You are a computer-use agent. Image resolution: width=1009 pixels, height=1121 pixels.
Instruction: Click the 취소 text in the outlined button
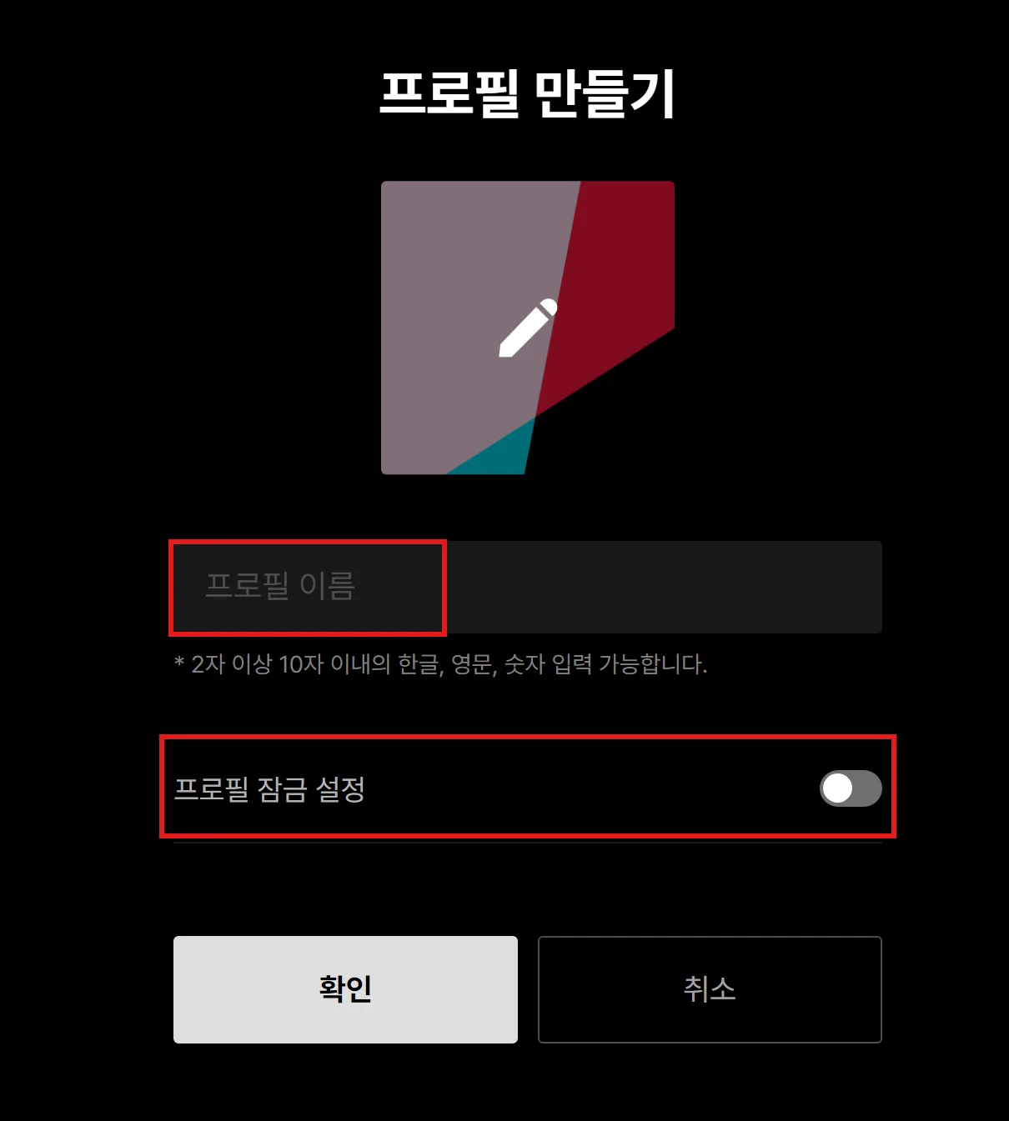(710, 989)
